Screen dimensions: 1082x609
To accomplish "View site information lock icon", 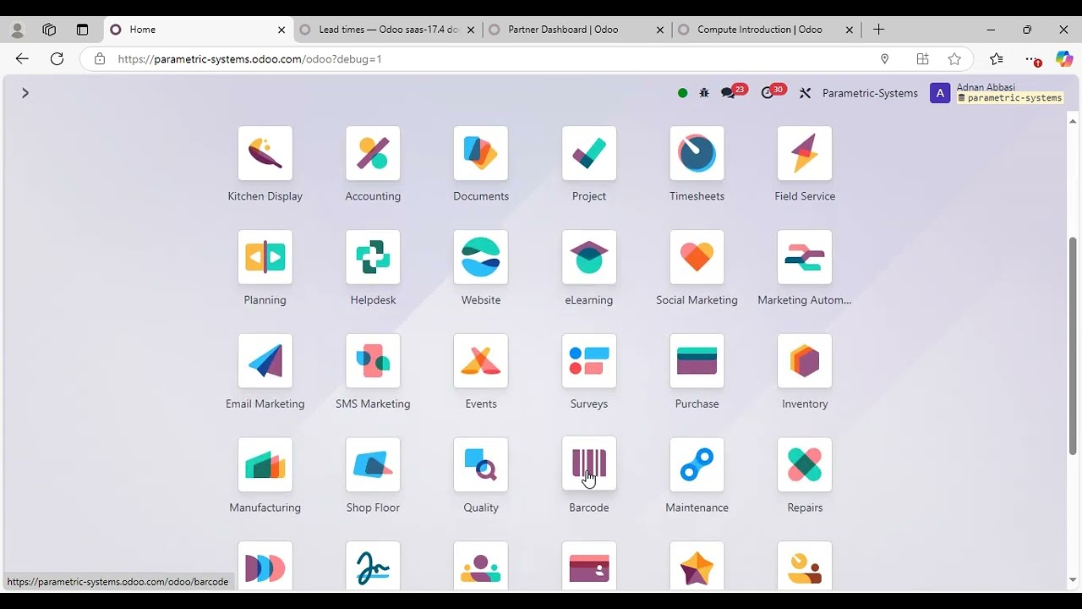I will coord(100,59).
